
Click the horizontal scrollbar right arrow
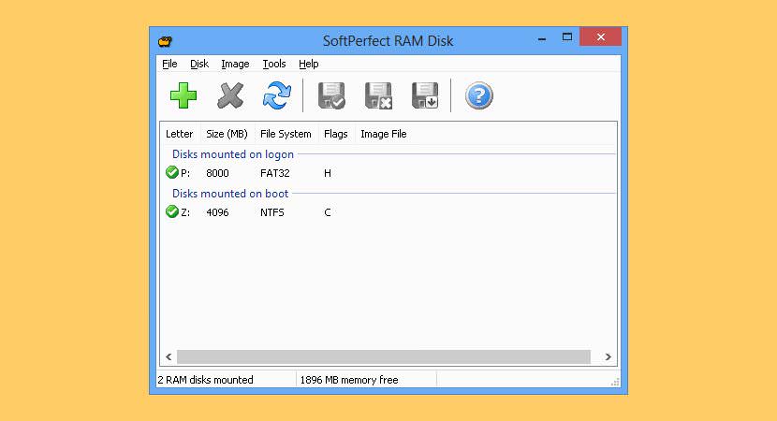click(x=608, y=356)
